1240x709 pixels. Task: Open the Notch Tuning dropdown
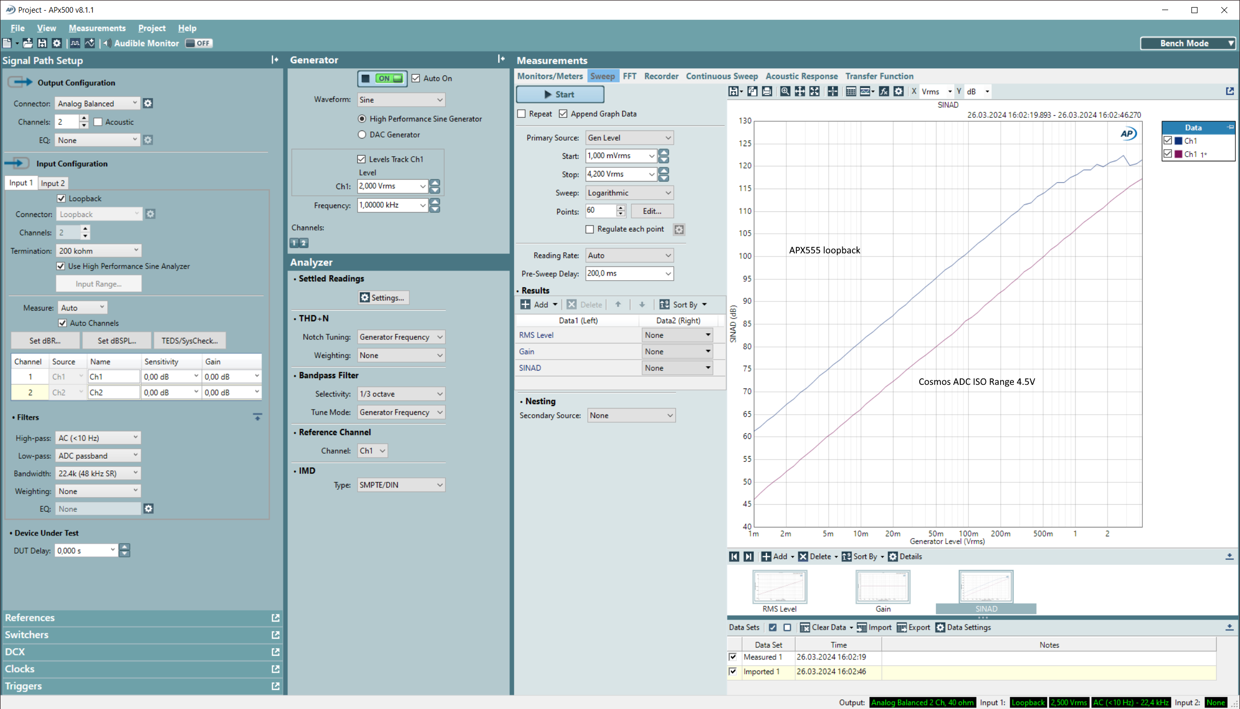(401, 337)
